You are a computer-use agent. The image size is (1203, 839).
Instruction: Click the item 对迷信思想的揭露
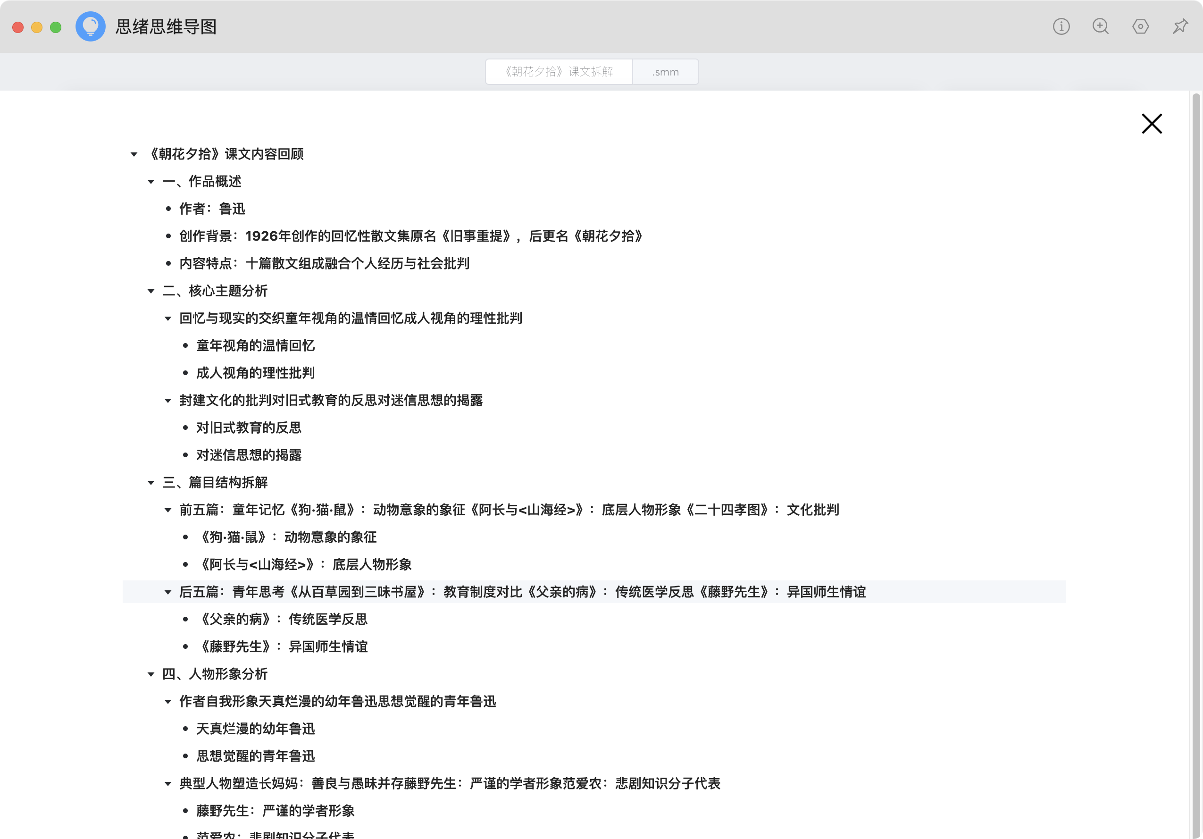click(x=249, y=455)
